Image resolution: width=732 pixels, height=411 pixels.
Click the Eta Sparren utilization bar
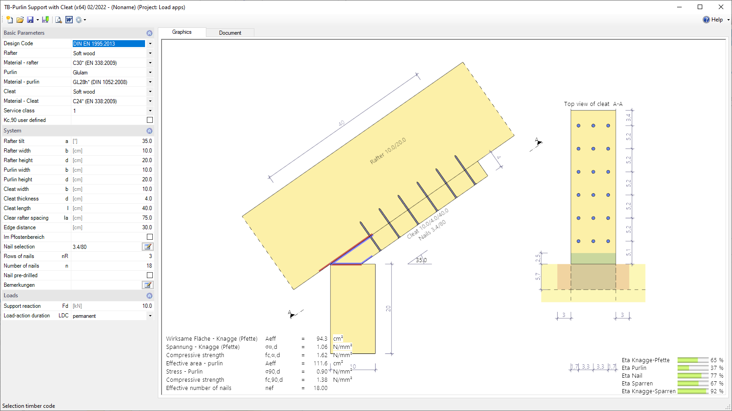click(693, 384)
